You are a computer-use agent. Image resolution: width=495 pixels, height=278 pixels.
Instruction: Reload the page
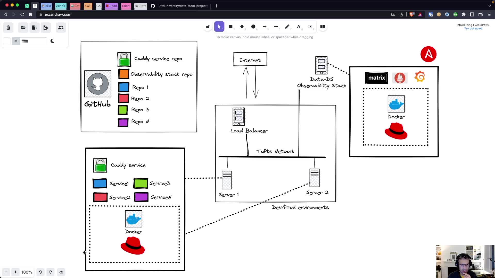coord(22,14)
